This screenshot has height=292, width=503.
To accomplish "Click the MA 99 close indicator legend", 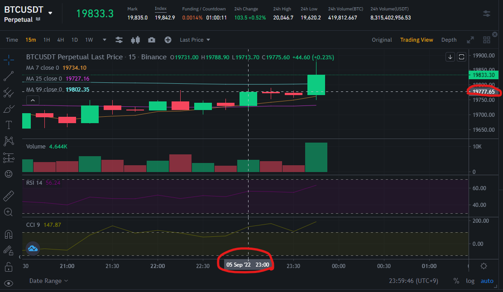I will coord(58,90).
